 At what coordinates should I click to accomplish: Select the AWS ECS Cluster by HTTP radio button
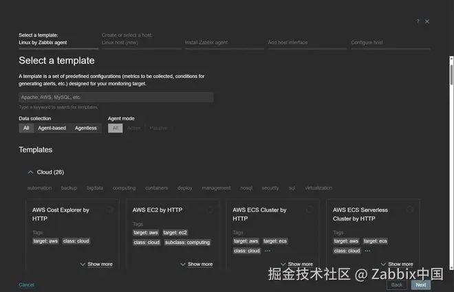click(310, 210)
